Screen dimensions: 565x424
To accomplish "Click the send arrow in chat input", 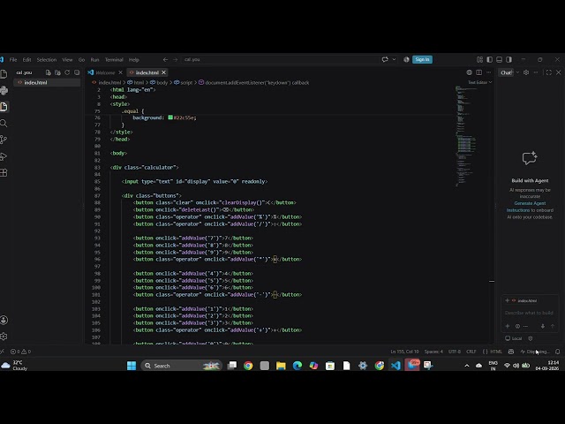I will (553, 326).
